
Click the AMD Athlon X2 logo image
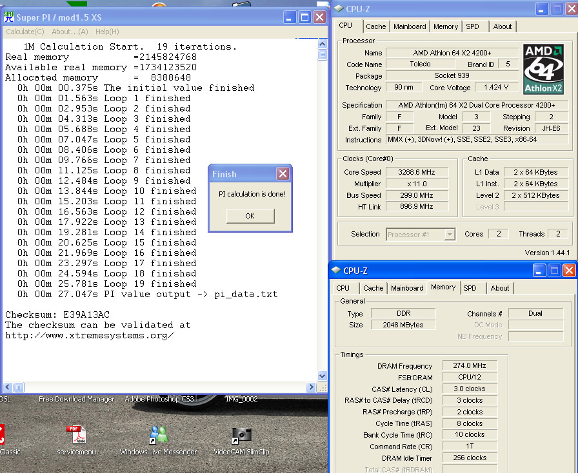543,69
